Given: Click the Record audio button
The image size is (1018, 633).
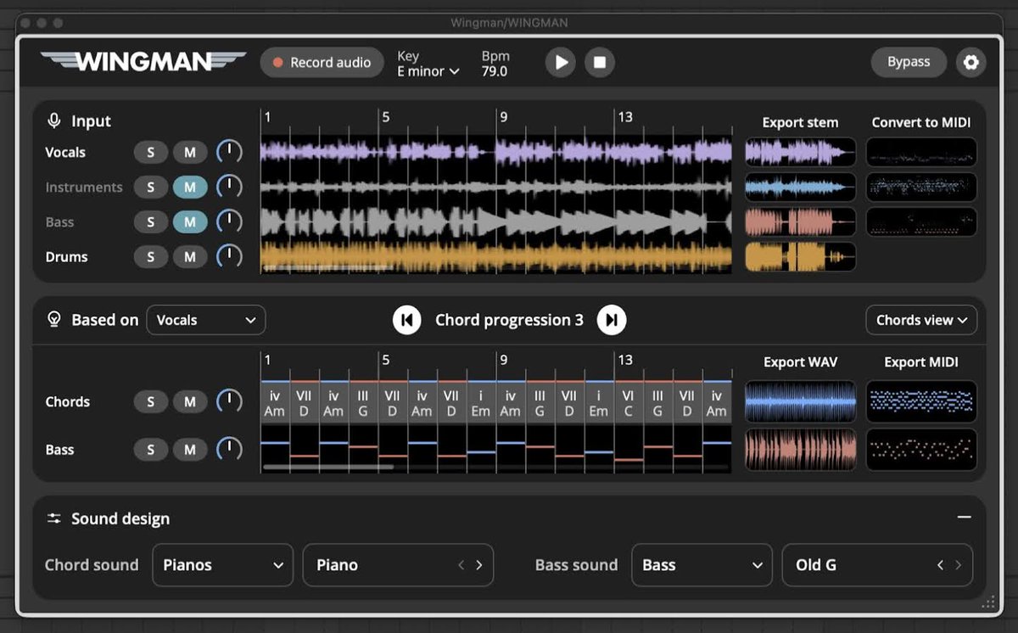Looking at the screenshot, I should point(322,62).
